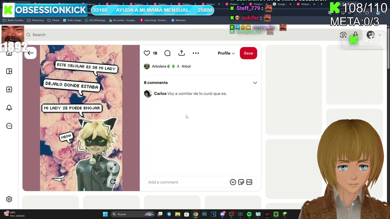The width and height of the screenshot is (390, 219).
Task: Open Pinterest settings gear in the sidebar
Action: click(x=9, y=199)
